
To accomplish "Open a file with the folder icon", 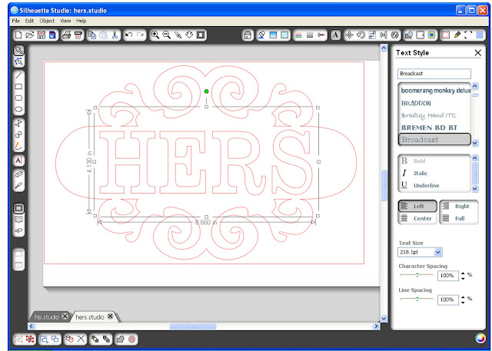I will pyautogui.click(x=30, y=35).
